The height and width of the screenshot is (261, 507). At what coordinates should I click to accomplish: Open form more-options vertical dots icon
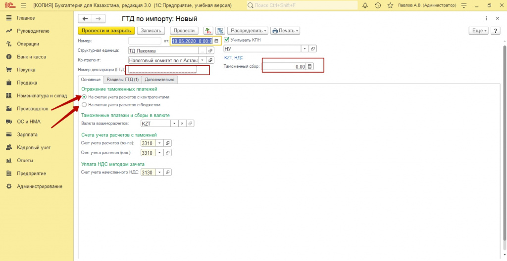point(486,19)
